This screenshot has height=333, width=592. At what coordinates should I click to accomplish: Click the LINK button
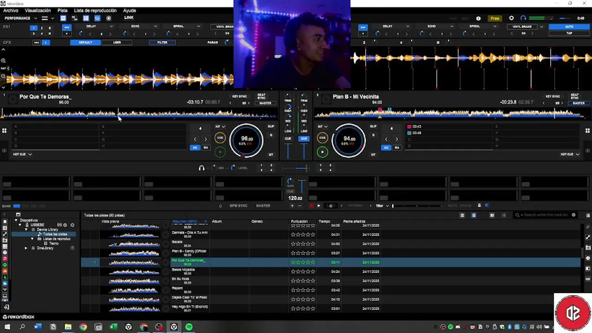129,18
